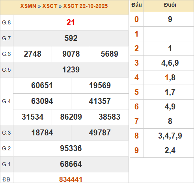Viewport: 194px width, 183px height.
Task: Click the G.8 row label
Action: coord(6,22)
